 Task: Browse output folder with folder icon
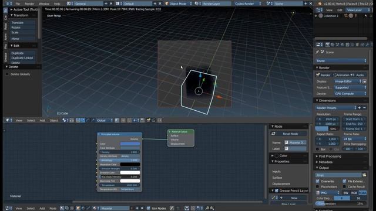[x=364, y=175]
